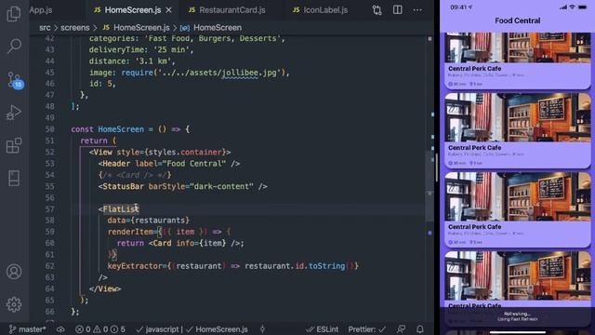The width and height of the screenshot is (595, 335).
Task: Open the errors and warnings count
Action: [x=99, y=329]
